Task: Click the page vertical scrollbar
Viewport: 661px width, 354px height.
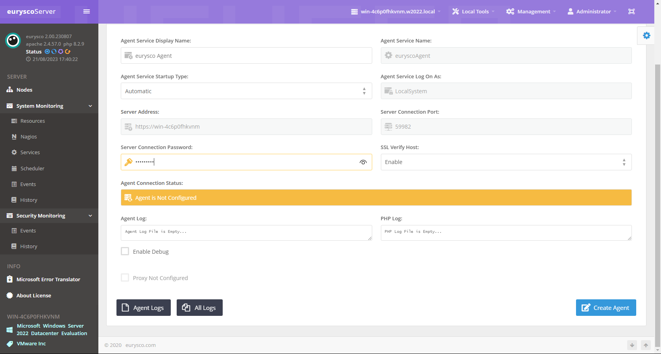Action: pos(657,206)
